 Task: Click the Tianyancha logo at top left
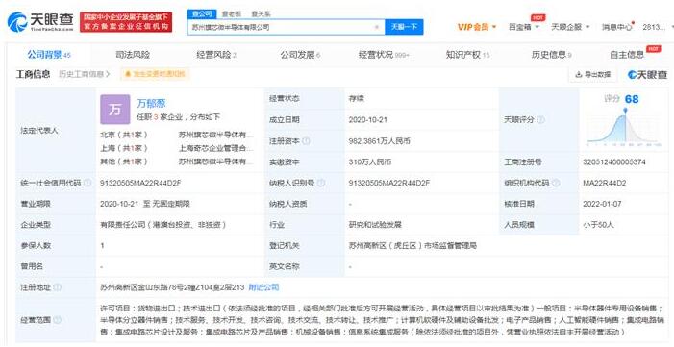coord(40,22)
